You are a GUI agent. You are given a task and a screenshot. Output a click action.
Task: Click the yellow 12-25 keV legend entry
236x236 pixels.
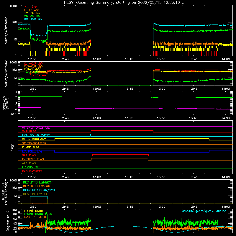[32, 13]
